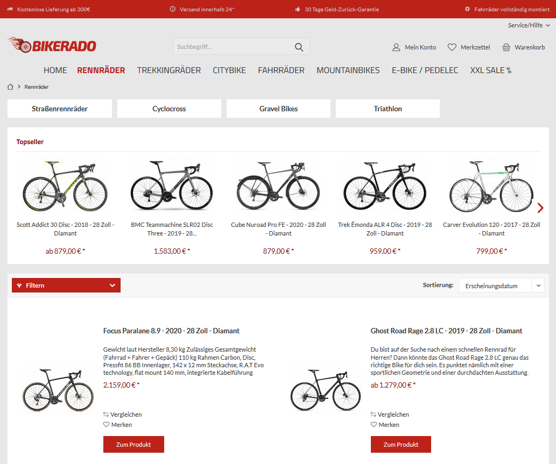Viewport: 556px width, 464px height.
Task: Go to CITYBIKE category
Action: point(229,70)
